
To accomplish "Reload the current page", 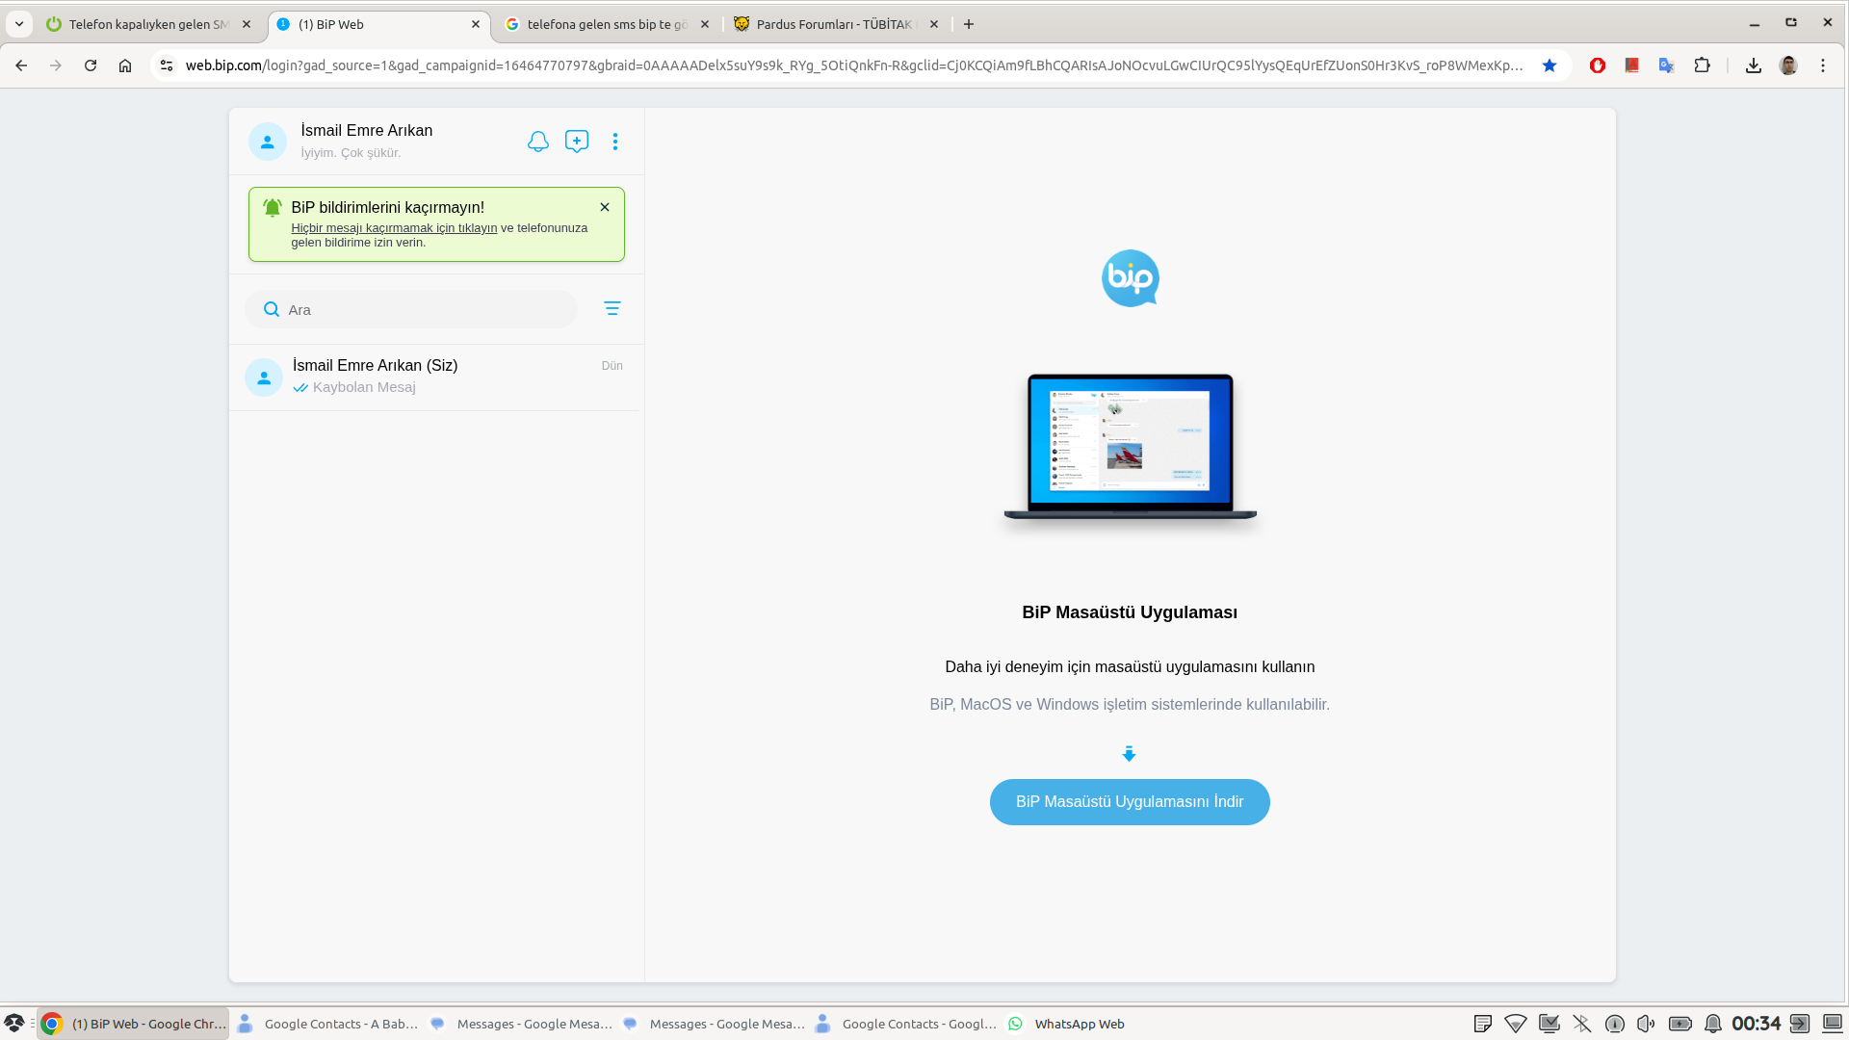I will tap(91, 65).
